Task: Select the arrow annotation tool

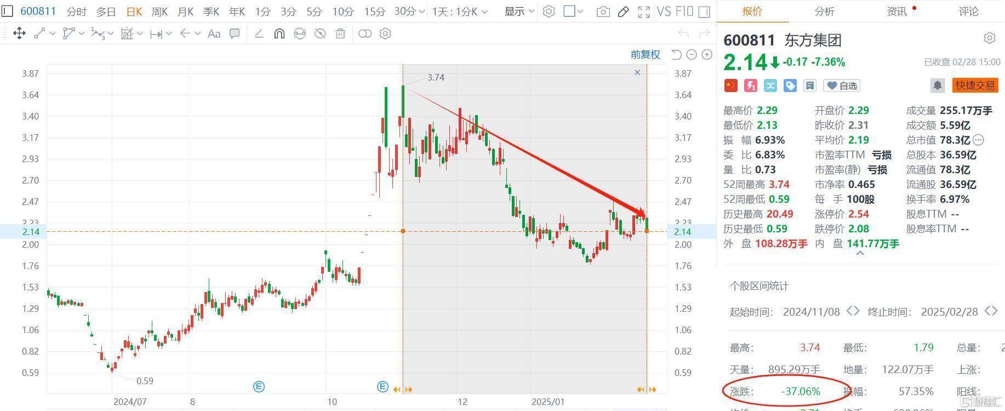Action: pyautogui.click(x=185, y=33)
